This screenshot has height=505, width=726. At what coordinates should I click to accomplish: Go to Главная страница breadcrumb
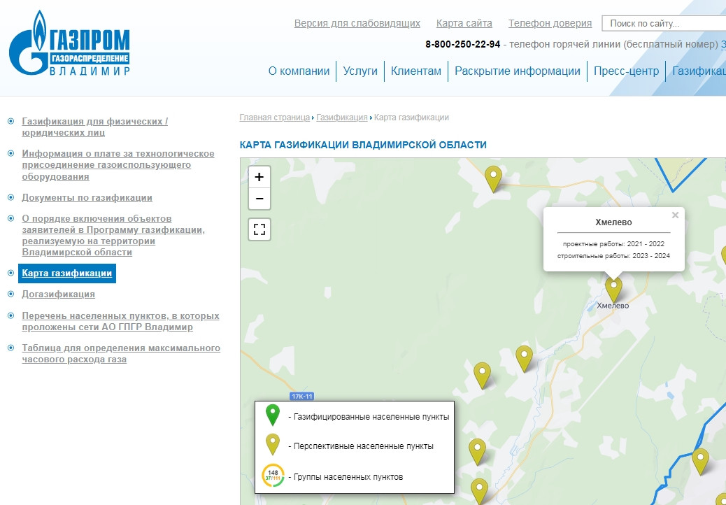click(x=275, y=117)
